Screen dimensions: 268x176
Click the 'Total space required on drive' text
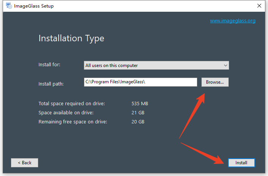click(x=71, y=104)
